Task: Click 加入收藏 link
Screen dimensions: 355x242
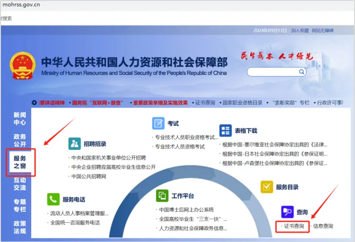Action: pyautogui.click(x=300, y=30)
